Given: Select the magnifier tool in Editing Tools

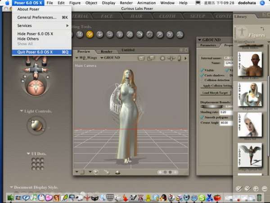Looking at the screenshot, I should [160, 35].
